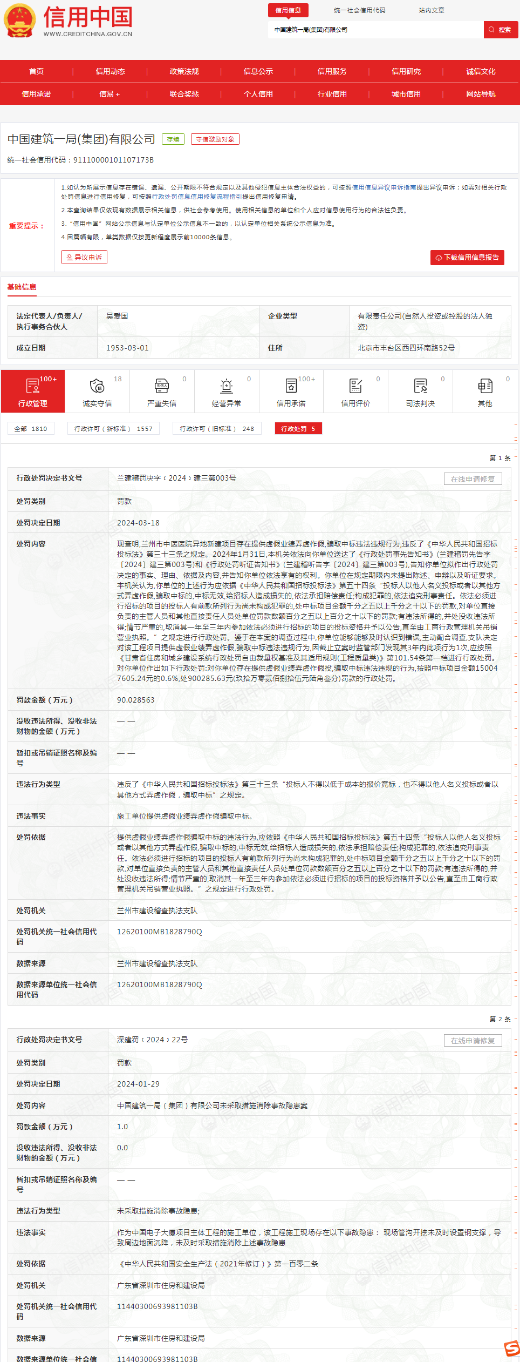Filter by 行政许可(新标准) 1557
520x1362 pixels.
point(113,429)
